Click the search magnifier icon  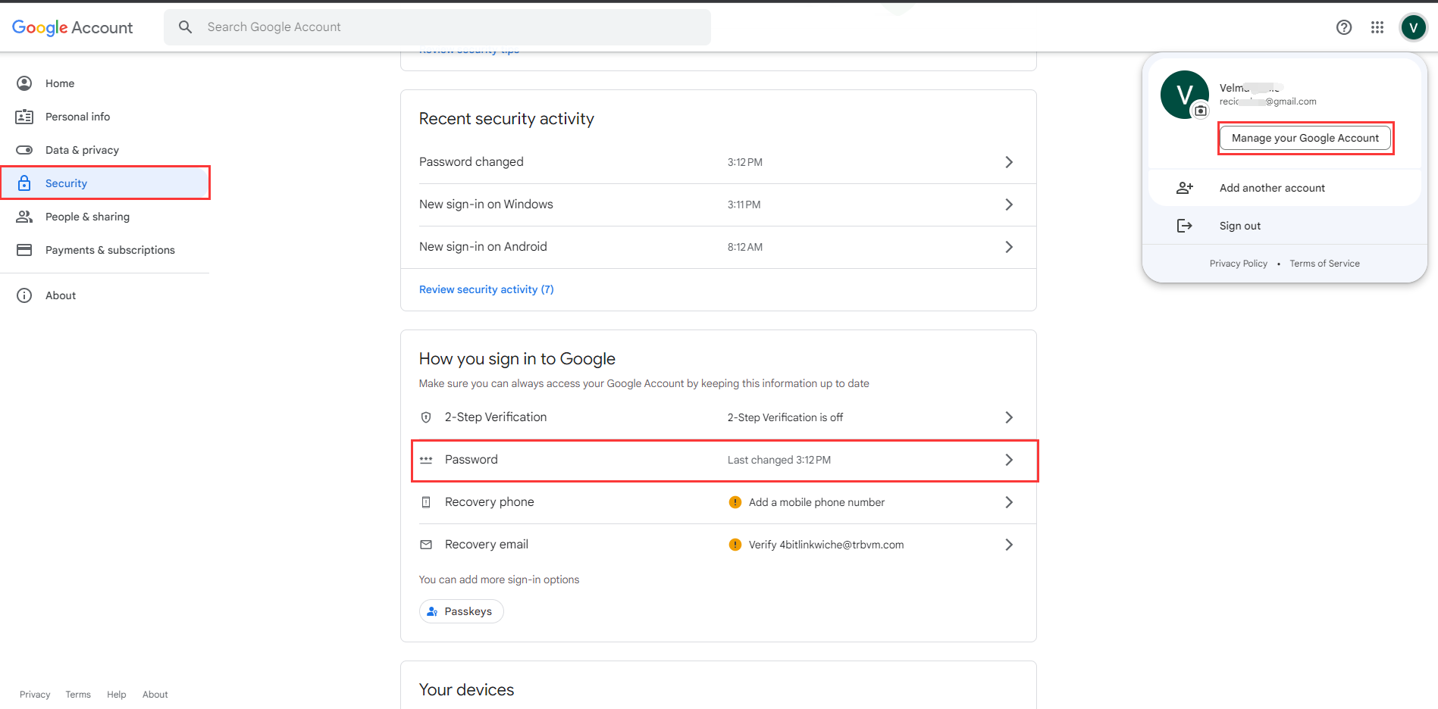coord(186,27)
